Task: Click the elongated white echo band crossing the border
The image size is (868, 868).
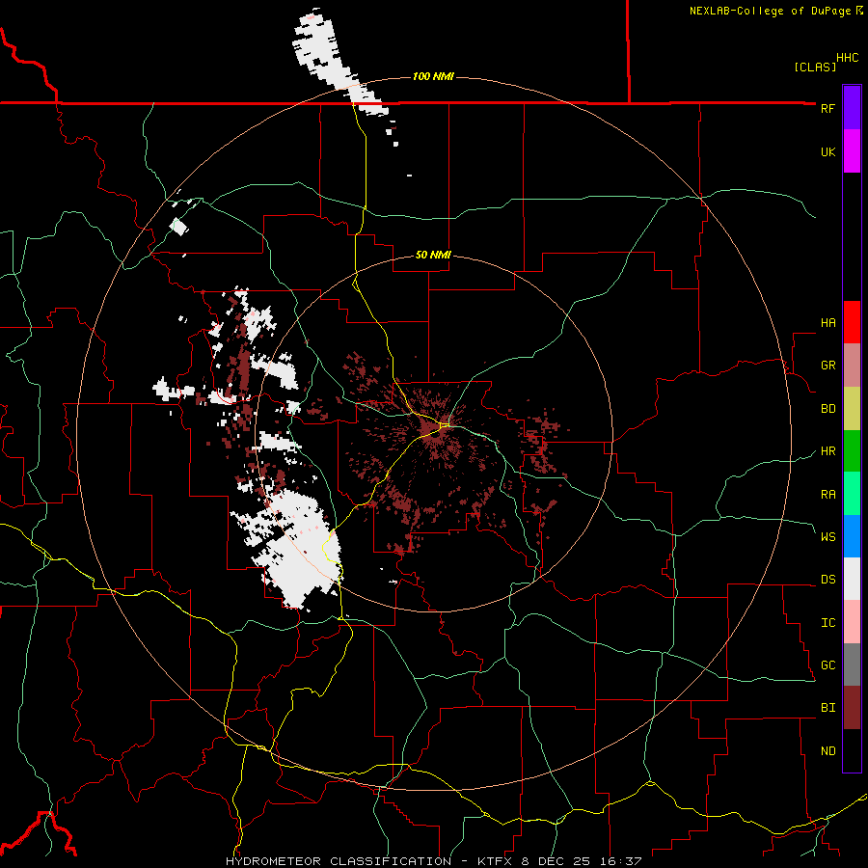Action: coord(338,64)
